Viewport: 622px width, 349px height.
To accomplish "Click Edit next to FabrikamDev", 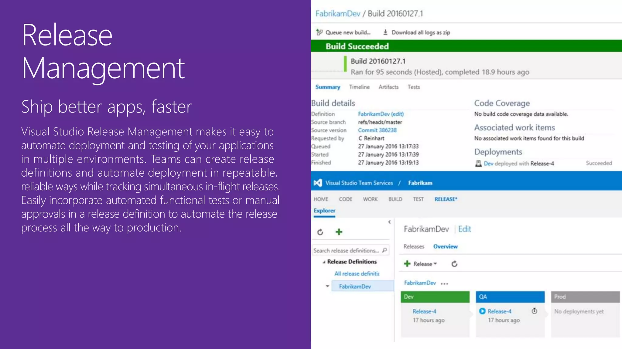I will click(464, 229).
